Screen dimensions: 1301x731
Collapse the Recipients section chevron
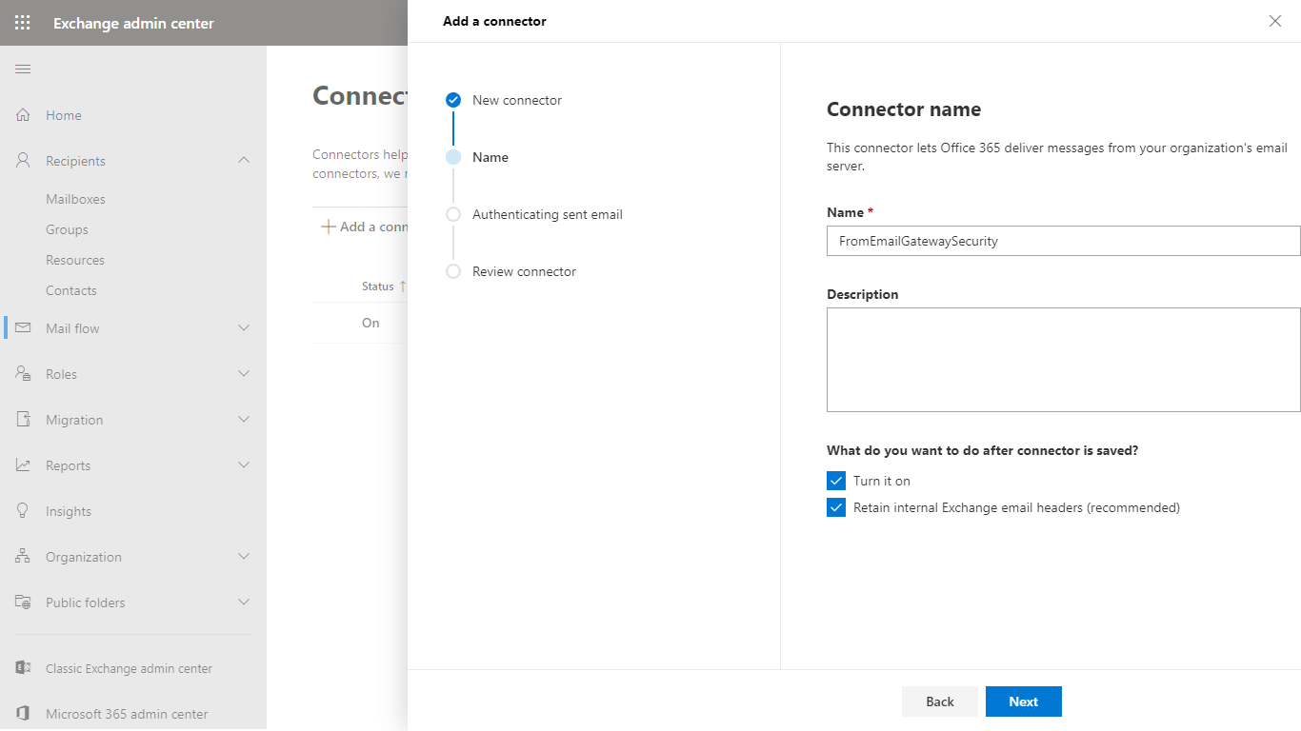244,161
